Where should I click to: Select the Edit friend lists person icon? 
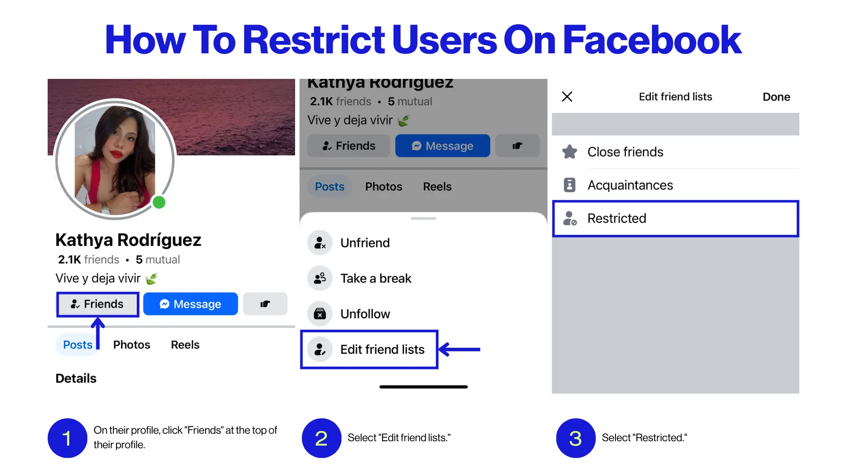point(319,349)
